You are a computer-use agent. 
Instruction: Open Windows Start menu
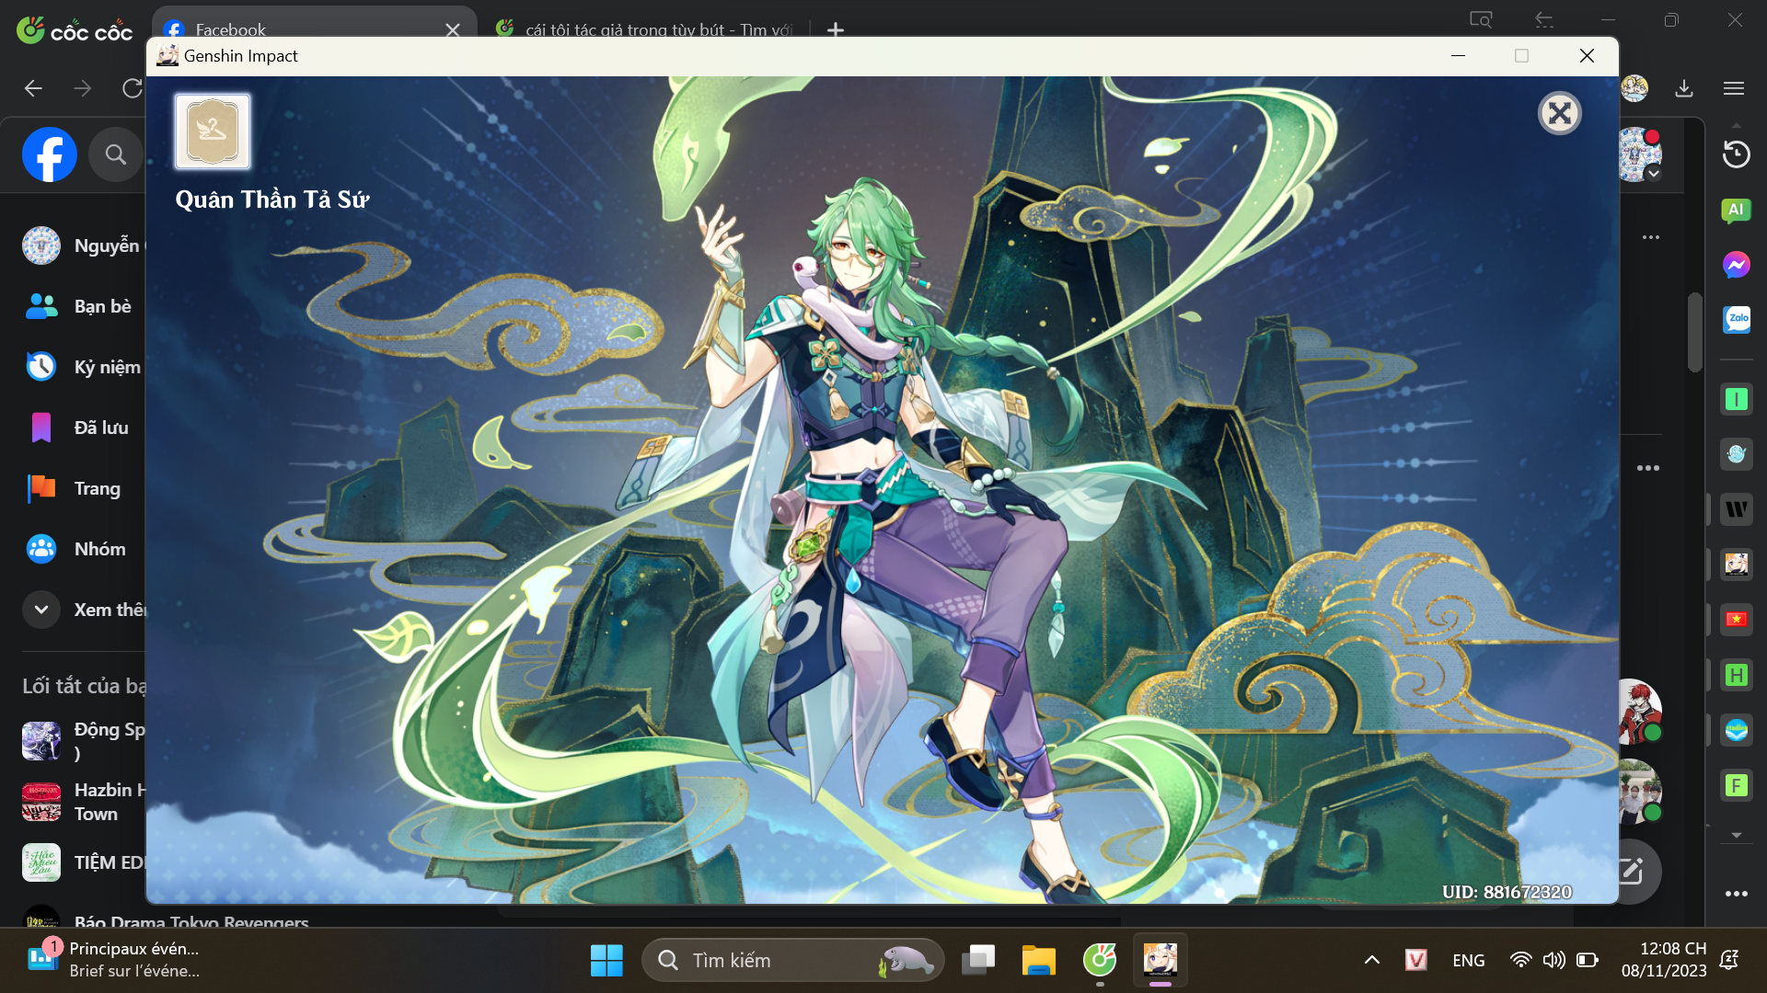tap(606, 960)
